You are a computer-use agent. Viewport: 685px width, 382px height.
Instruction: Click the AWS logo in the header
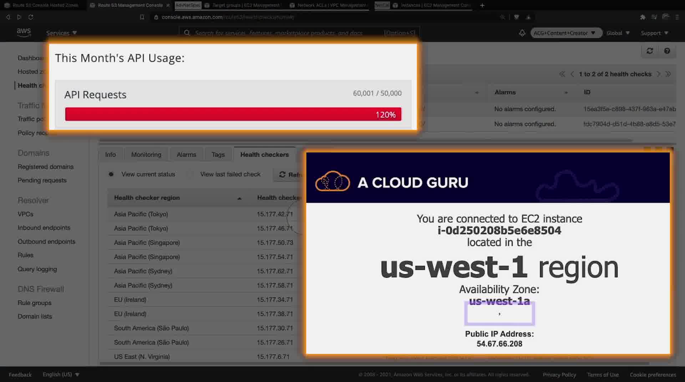[24, 32]
